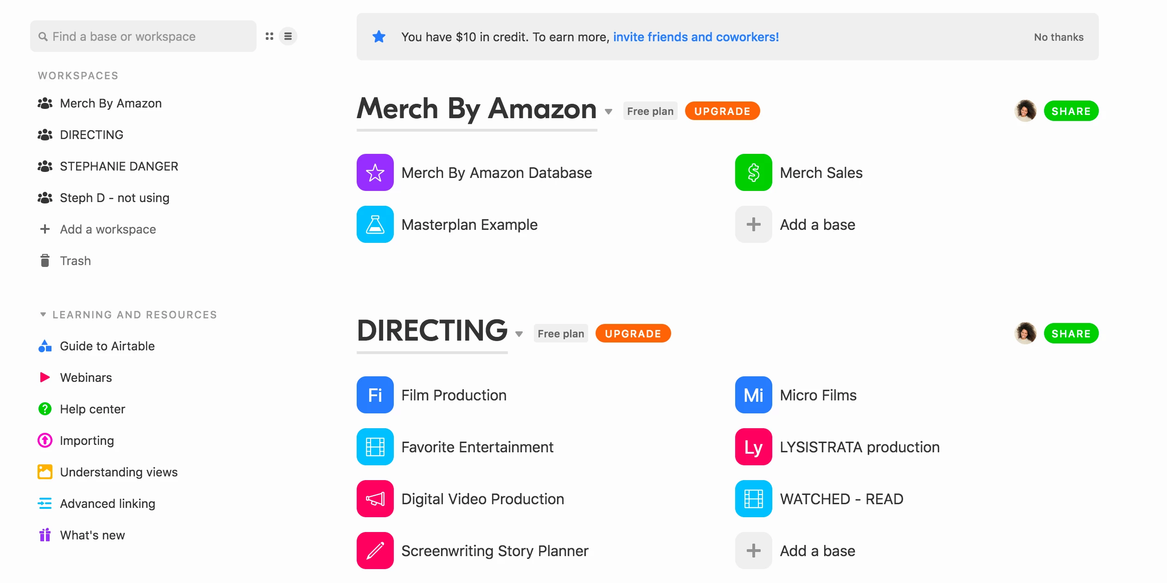Image resolution: width=1167 pixels, height=583 pixels.
Task: Open Film Production base name
Action: (454, 395)
